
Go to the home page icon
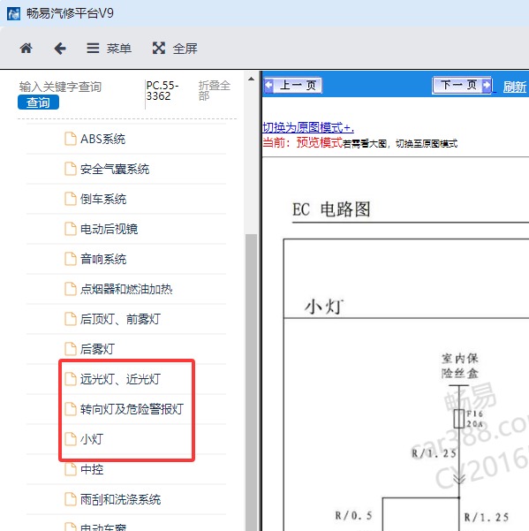(x=26, y=49)
